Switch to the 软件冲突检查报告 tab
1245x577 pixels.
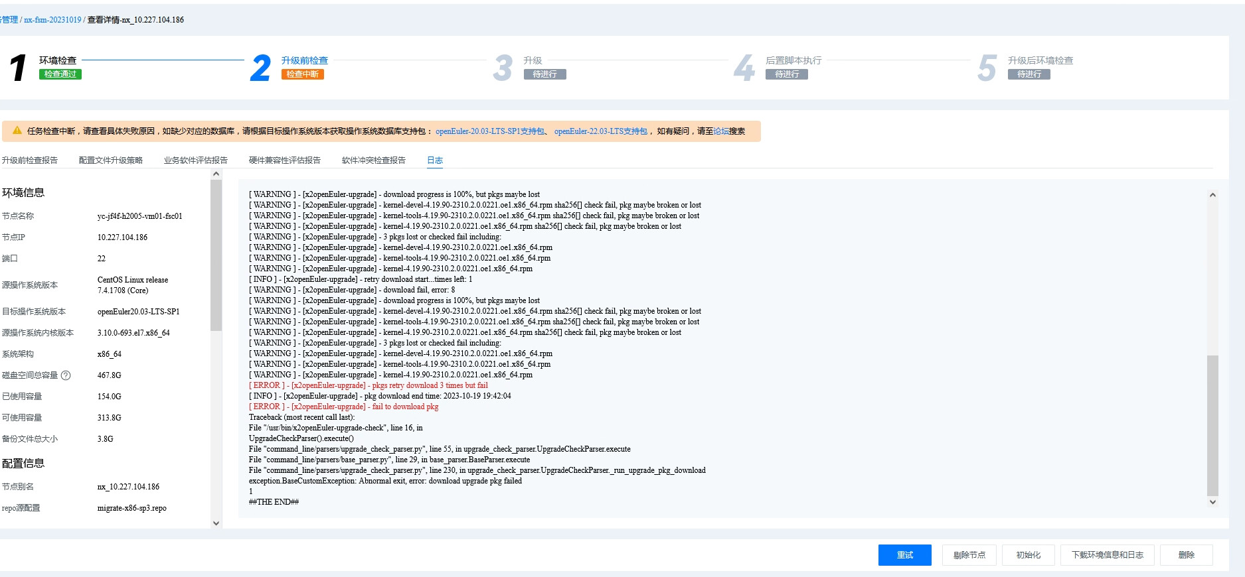tap(374, 160)
